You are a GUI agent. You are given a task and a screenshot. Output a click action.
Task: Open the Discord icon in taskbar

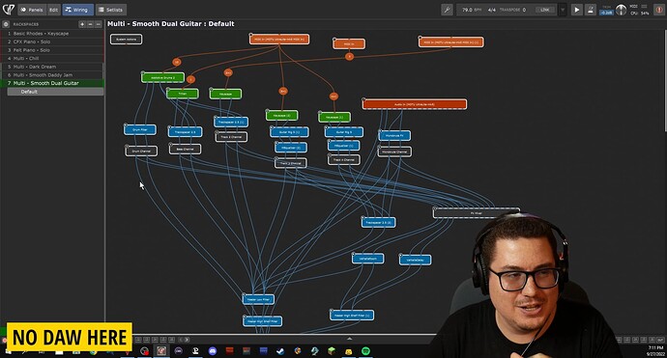(x=213, y=351)
